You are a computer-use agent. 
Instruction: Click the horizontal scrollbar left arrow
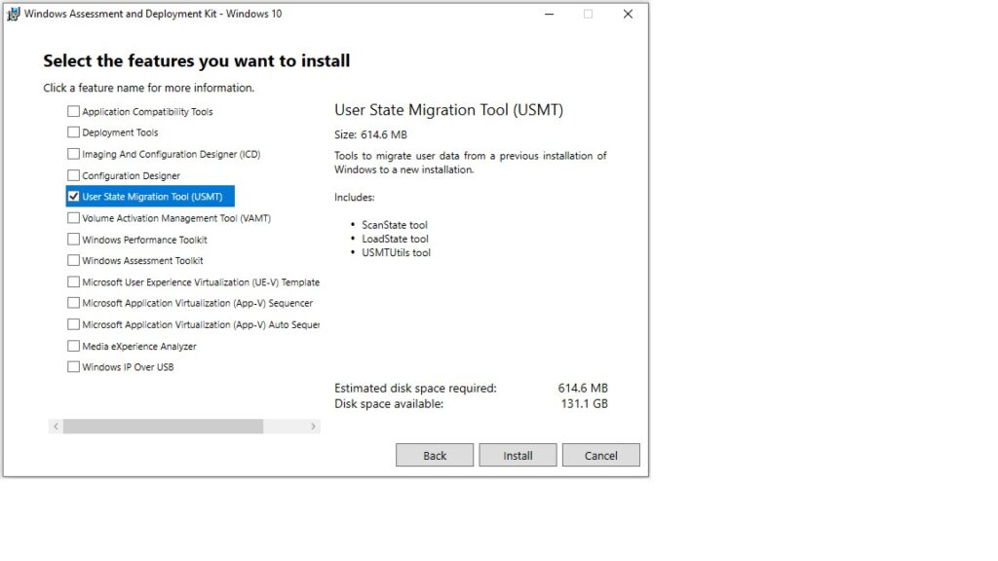56,427
